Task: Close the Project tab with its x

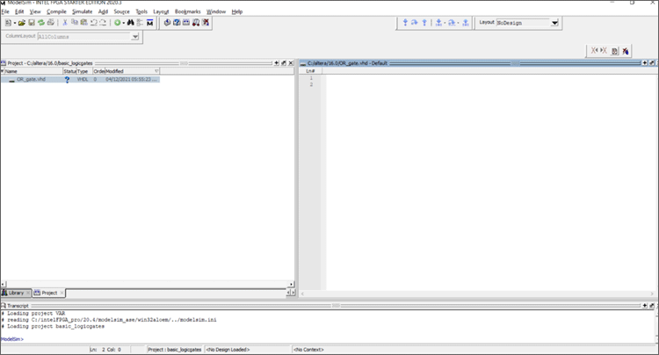Action: (62, 293)
